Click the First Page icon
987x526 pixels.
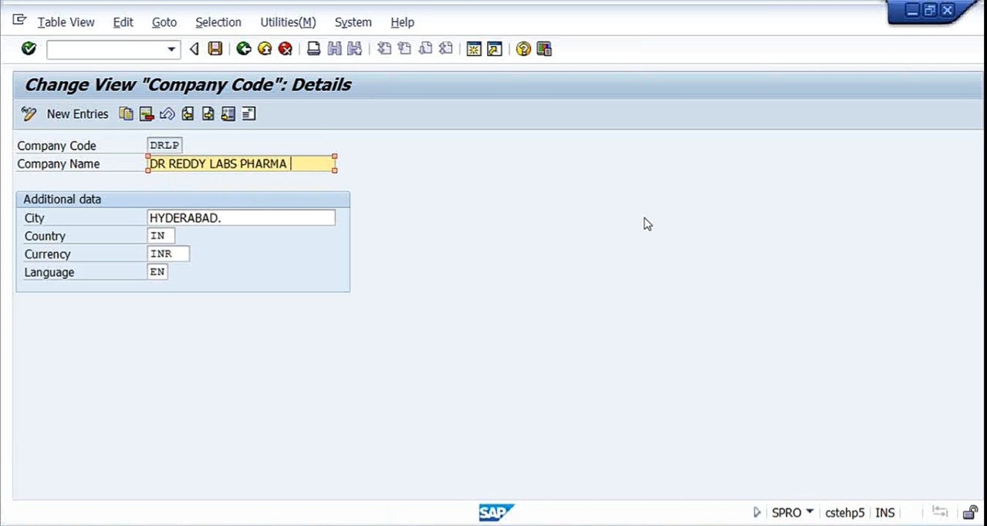[x=384, y=49]
